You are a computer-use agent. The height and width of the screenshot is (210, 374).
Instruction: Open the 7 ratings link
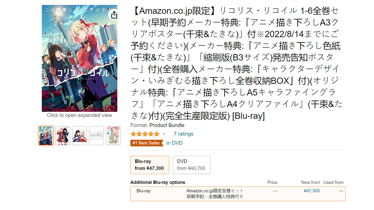click(183, 134)
